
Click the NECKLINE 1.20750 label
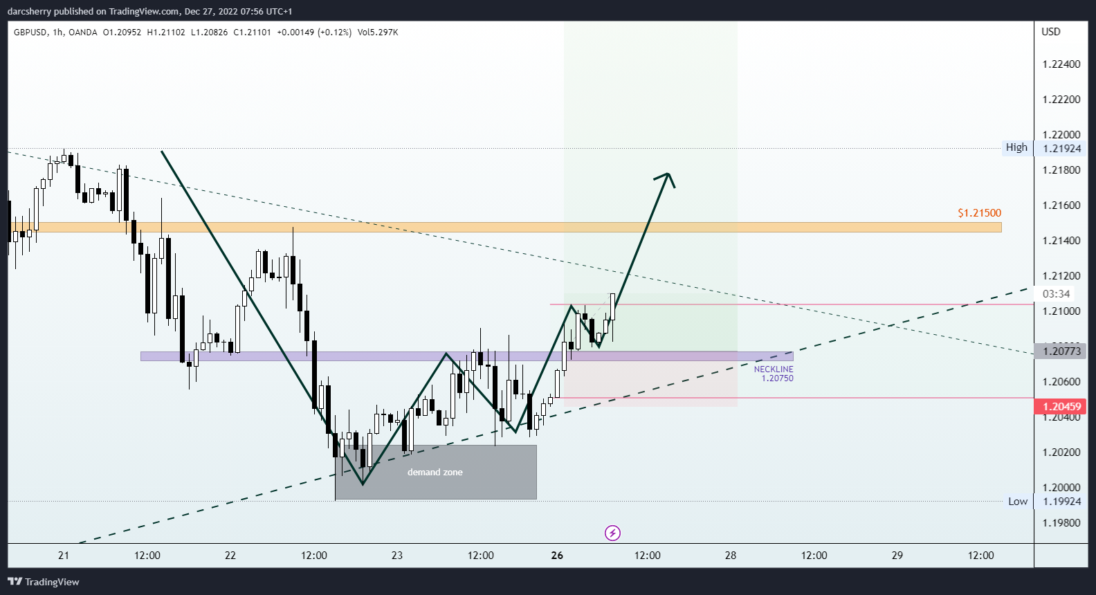tap(774, 374)
